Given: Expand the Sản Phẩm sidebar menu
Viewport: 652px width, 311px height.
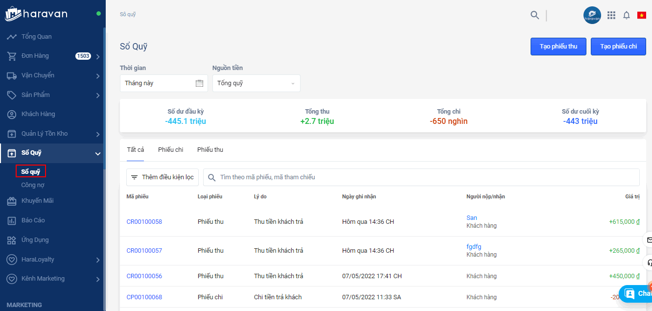Looking at the screenshot, I should [98, 95].
